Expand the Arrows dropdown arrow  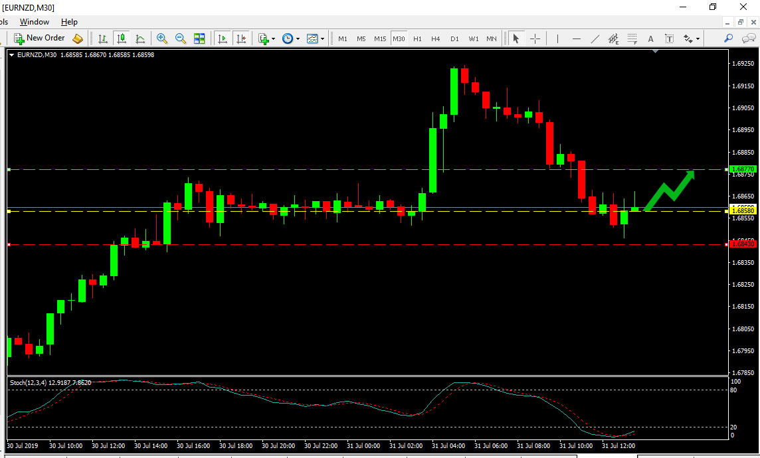point(698,38)
